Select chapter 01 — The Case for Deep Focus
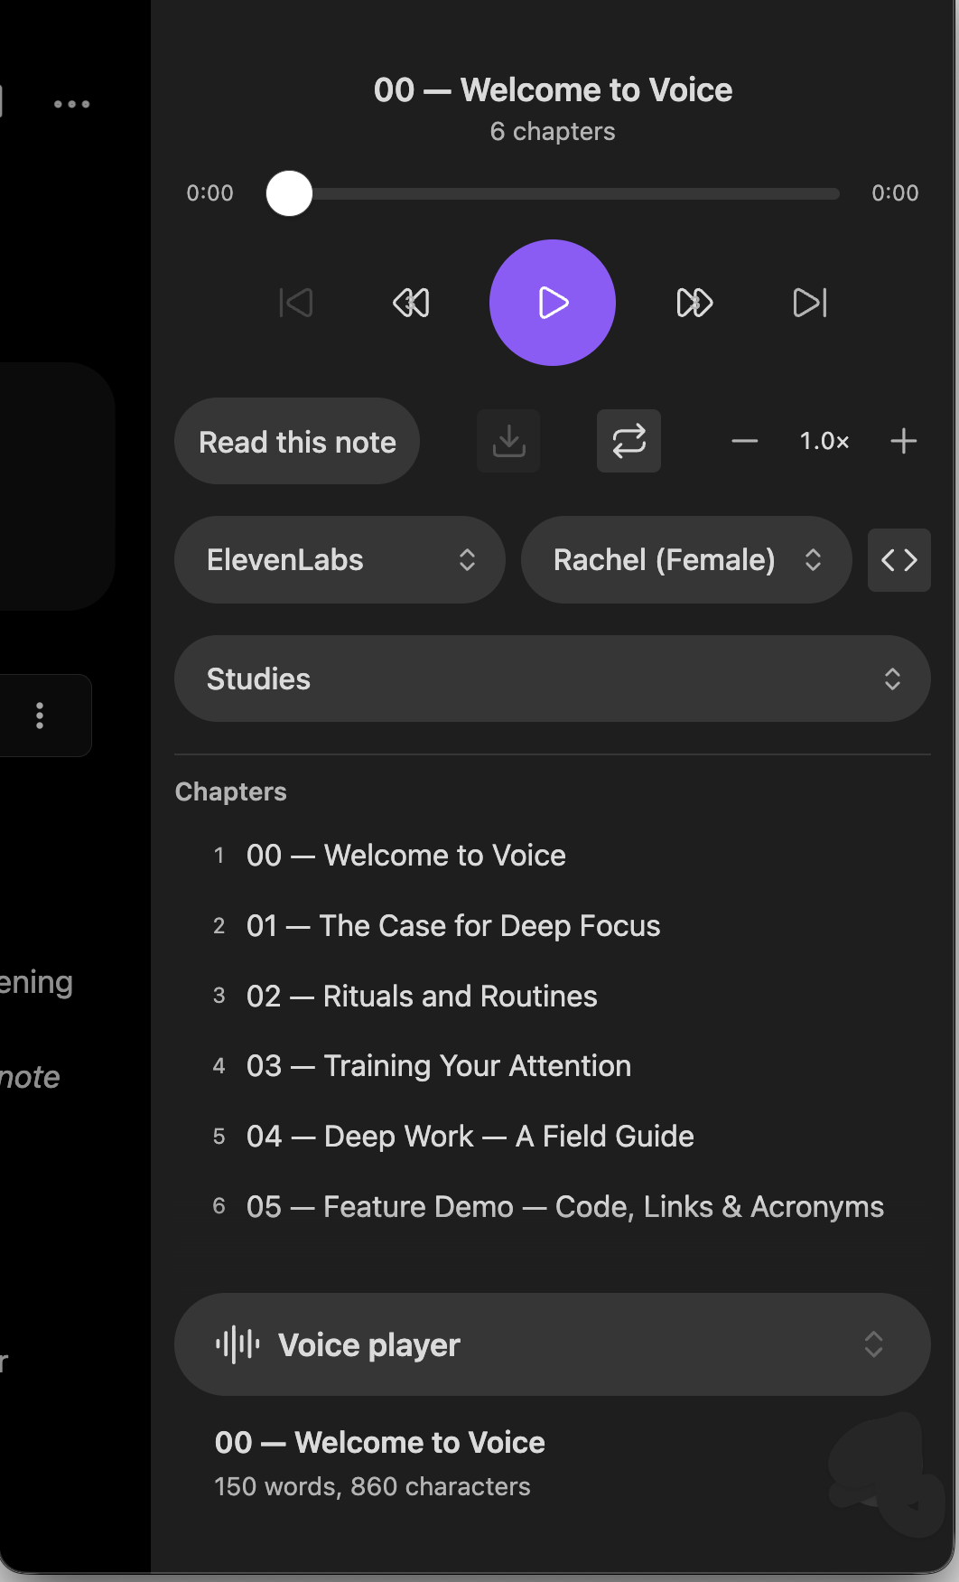The width and height of the screenshot is (959, 1582). [x=553, y=926]
